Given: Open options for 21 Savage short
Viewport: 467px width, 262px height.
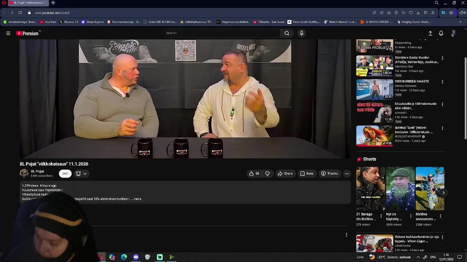Looking at the screenshot, I should coord(381,216).
